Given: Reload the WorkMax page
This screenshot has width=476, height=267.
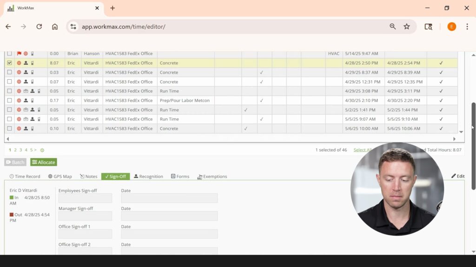Looking at the screenshot, I should 39,27.
